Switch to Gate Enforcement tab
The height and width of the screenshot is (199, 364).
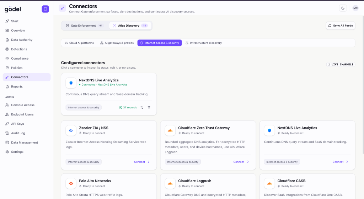tap(85, 26)
